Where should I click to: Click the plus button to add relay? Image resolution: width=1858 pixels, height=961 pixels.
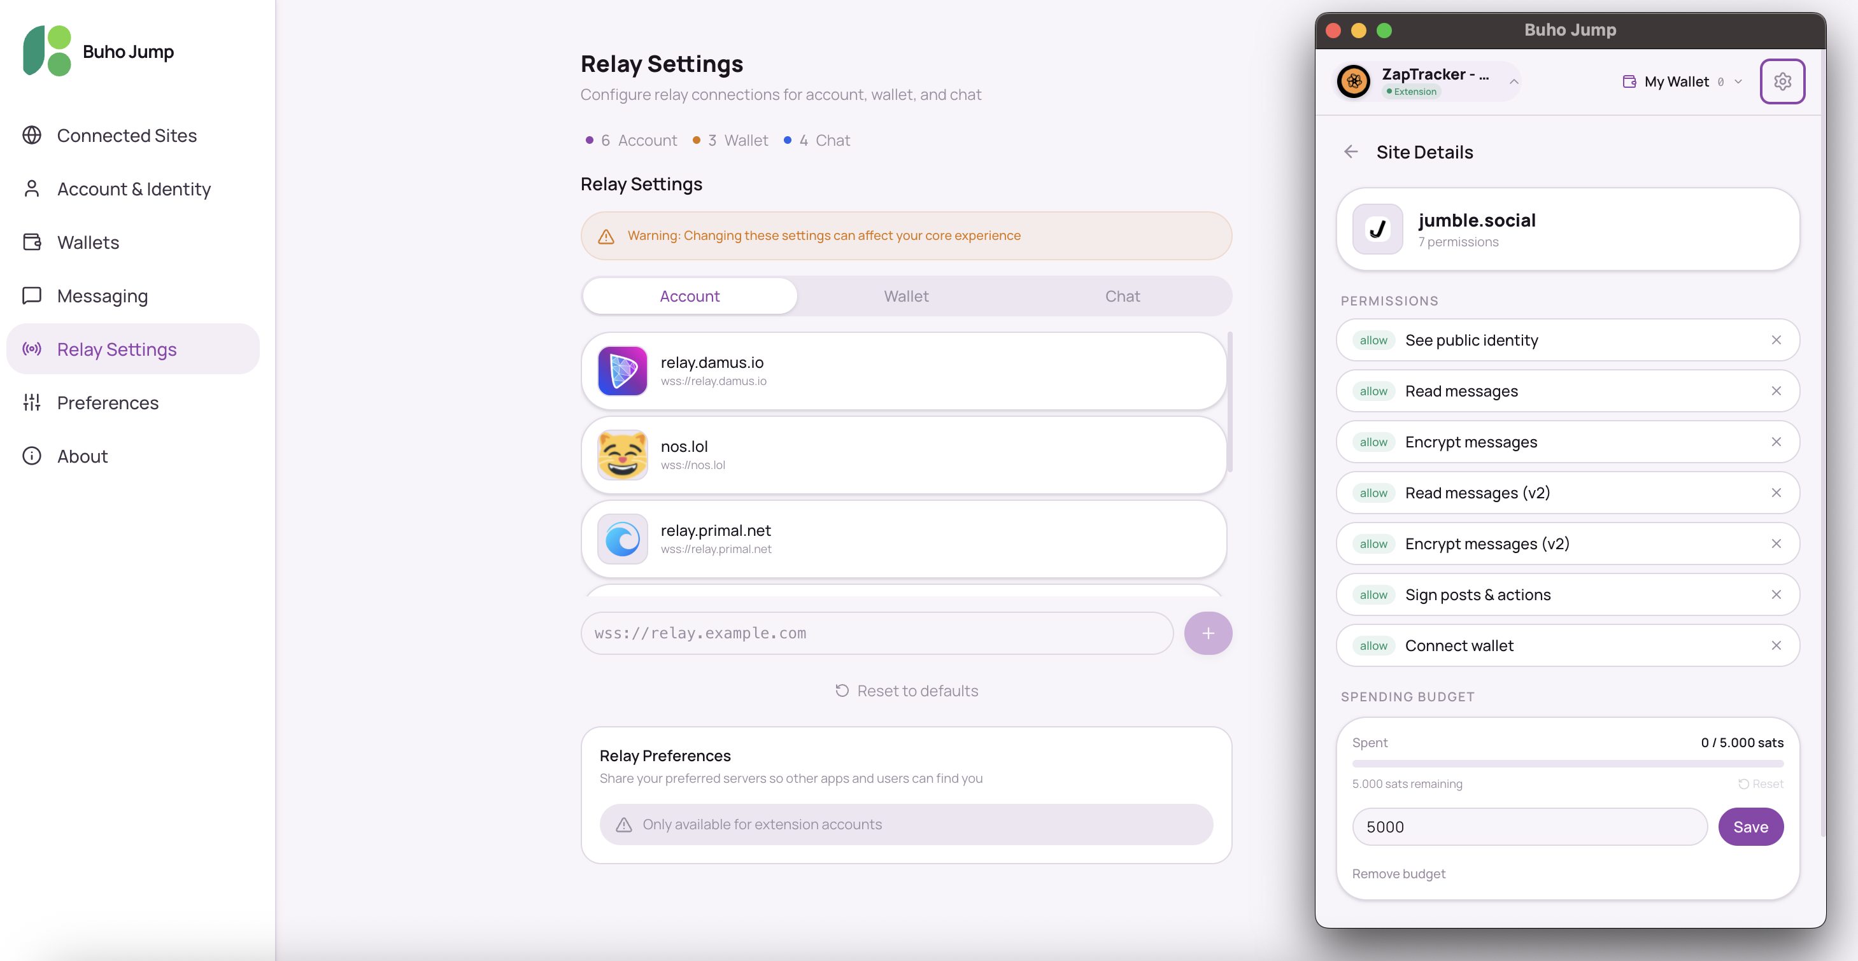(x=1207, y=633)
